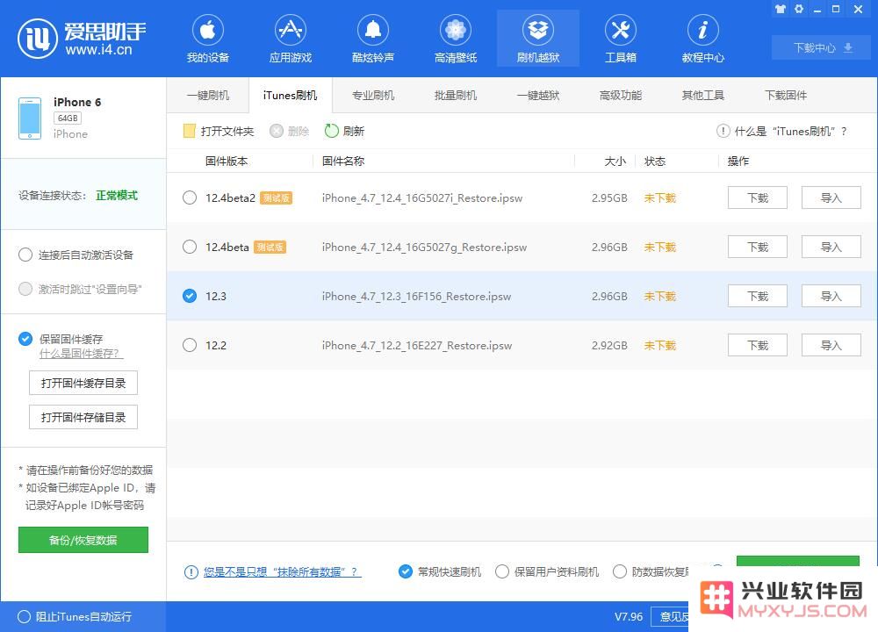This screenshot has height=632, width=878.
Task: Import 12.4beta2 firmware with 导入
Action: 831,197
